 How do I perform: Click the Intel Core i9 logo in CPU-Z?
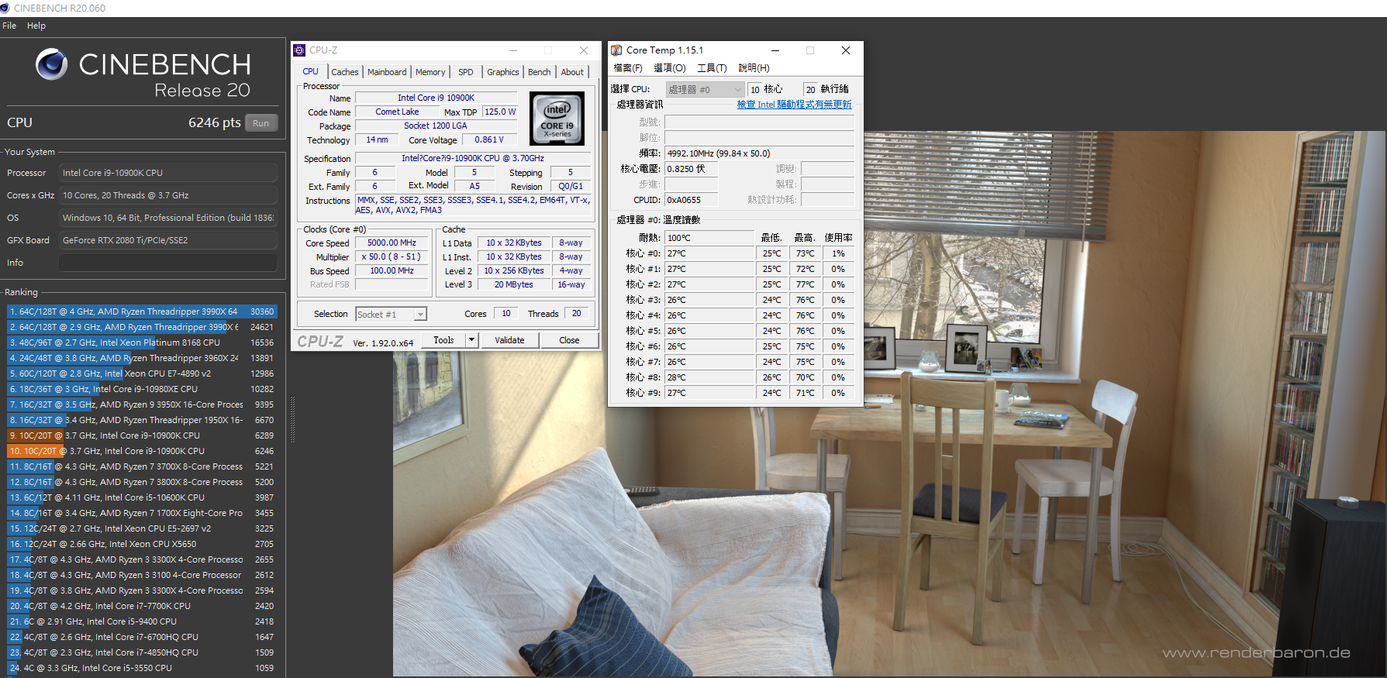coord(557,119)
